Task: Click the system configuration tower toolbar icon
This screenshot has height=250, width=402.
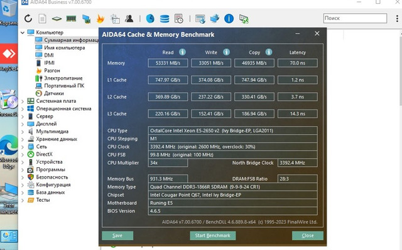Action: coord(115,19)
